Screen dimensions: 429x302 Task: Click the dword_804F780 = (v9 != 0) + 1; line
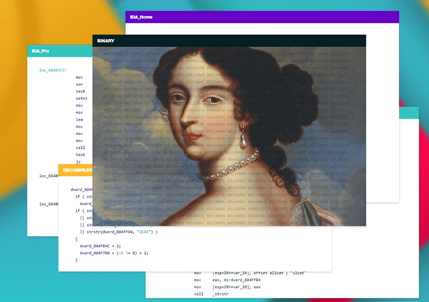pyautogui.click(x=114, y=253)
